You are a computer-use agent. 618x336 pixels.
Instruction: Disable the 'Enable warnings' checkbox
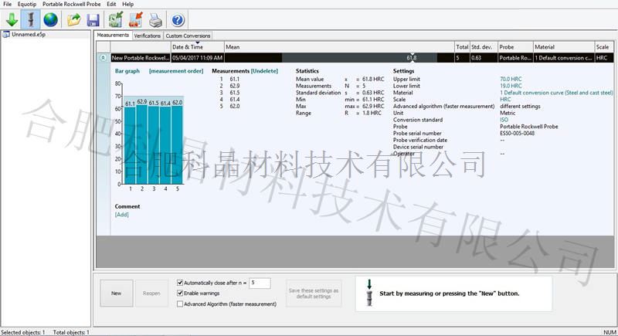point(181,294)
